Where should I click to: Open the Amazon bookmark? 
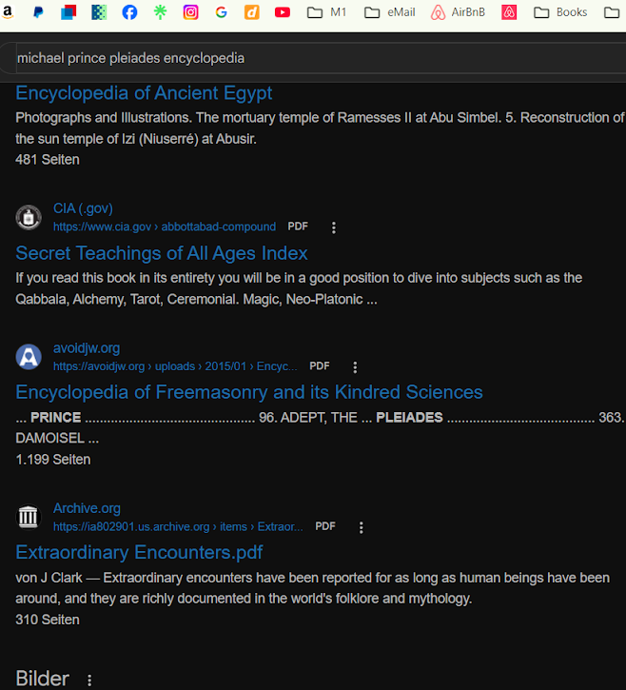tap(8, 11)
